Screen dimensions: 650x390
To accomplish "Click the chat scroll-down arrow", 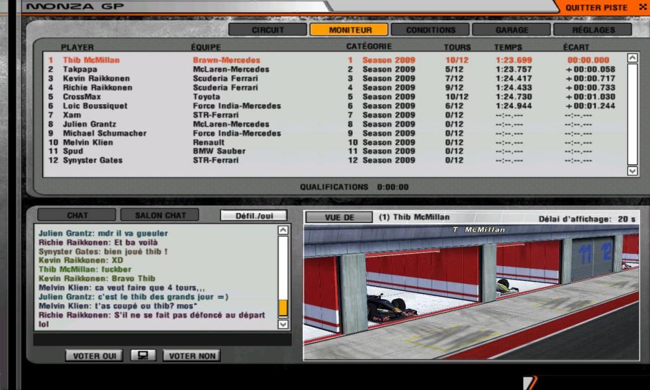I will pyautogui.click(x=282, y=324).
